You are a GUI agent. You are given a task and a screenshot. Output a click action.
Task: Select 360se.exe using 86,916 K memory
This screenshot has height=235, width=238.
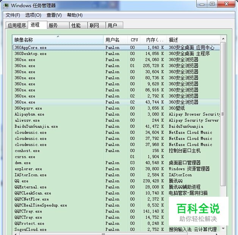(x=116, y=90)
